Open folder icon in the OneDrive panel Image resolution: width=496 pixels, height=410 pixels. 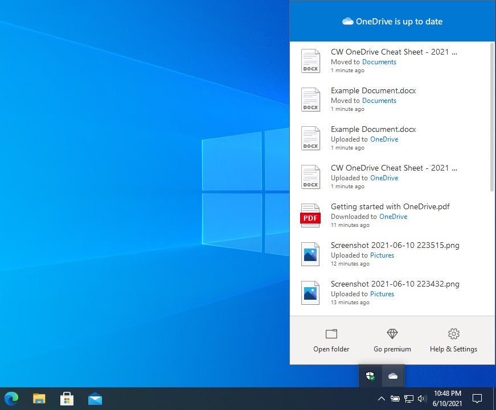331,334
